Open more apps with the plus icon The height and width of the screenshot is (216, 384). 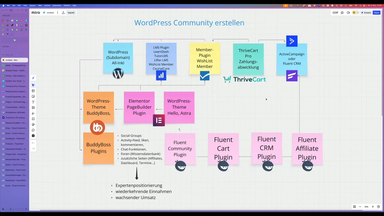point(33,136)
